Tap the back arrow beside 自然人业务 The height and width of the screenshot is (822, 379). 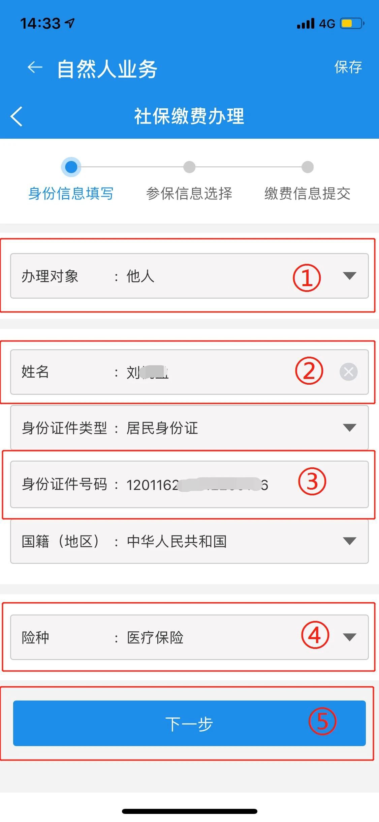(35, 67)
